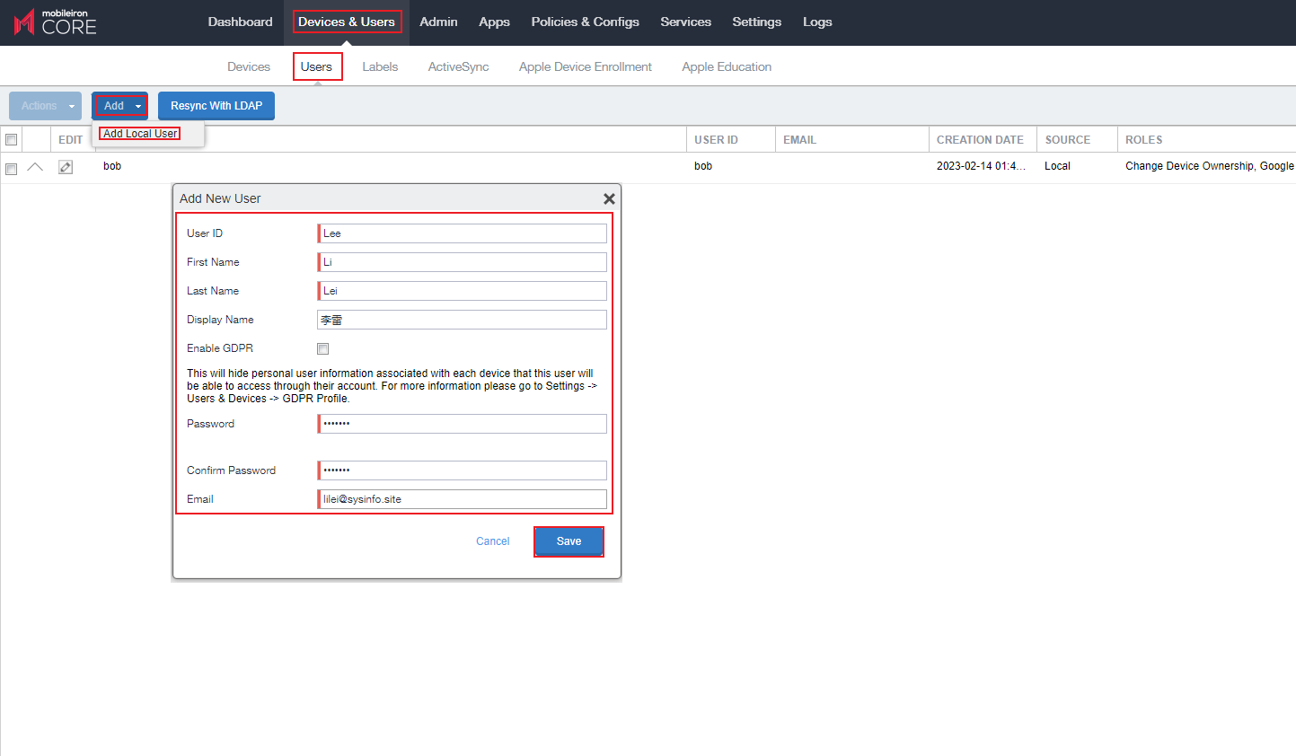Expand bob's row with caret icon

[35, 167]
